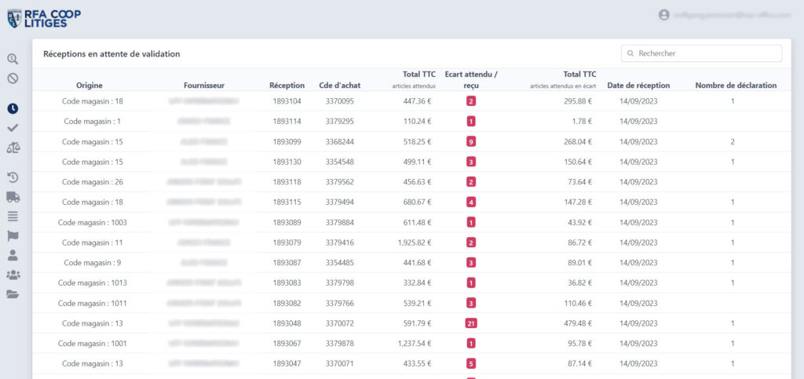Click ecart amount 295.88 €
This screenshot has height=379, width=804.
578,101
